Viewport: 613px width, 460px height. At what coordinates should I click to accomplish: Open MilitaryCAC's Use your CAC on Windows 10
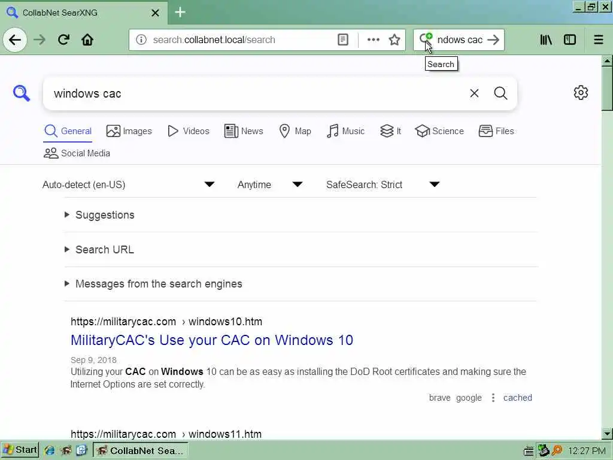(212, 340)
